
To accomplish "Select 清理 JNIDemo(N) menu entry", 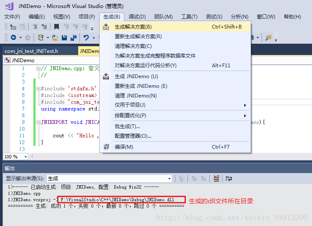I will [175, 96].
